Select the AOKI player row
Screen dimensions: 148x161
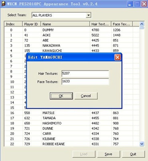tap(72, 35)
